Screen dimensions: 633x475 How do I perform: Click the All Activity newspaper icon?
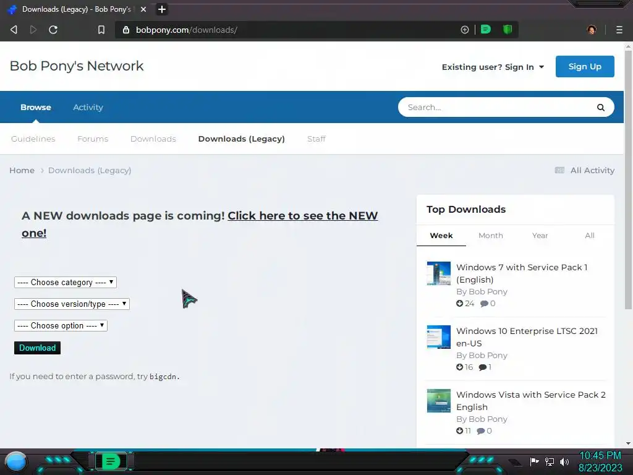pyautogui.click(x=559, y=170)
